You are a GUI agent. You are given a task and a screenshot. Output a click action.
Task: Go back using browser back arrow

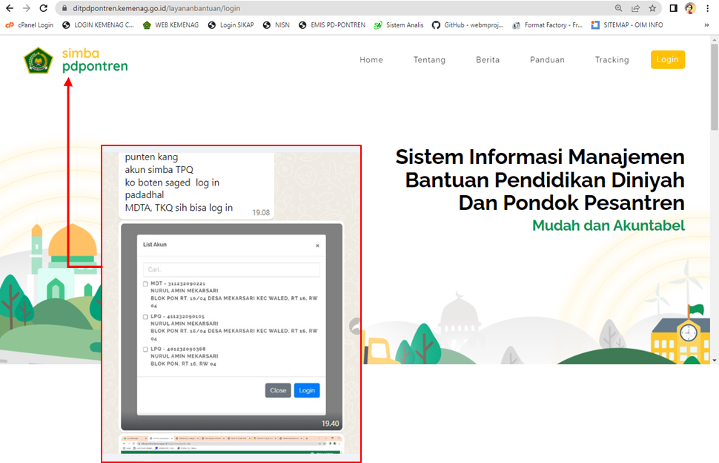click(10, 8)
